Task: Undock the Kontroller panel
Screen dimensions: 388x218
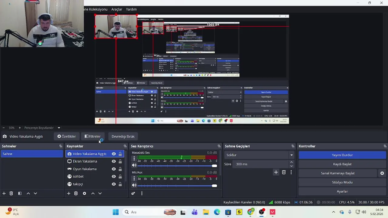Action: point(385,146)
